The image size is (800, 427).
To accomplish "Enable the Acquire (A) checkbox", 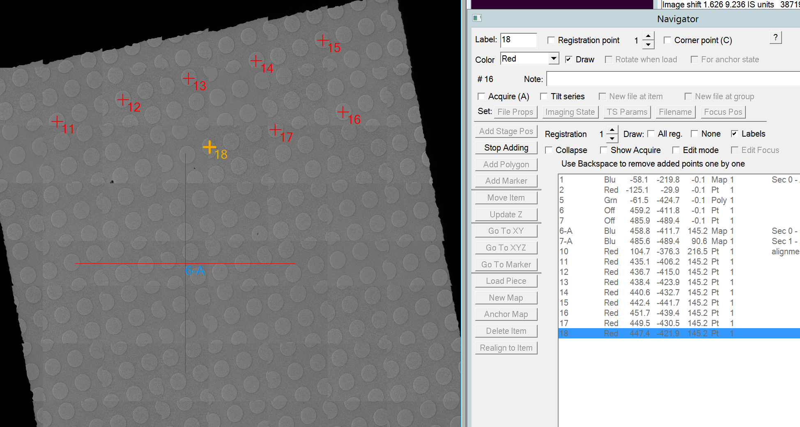I will [x=481, y=96].
